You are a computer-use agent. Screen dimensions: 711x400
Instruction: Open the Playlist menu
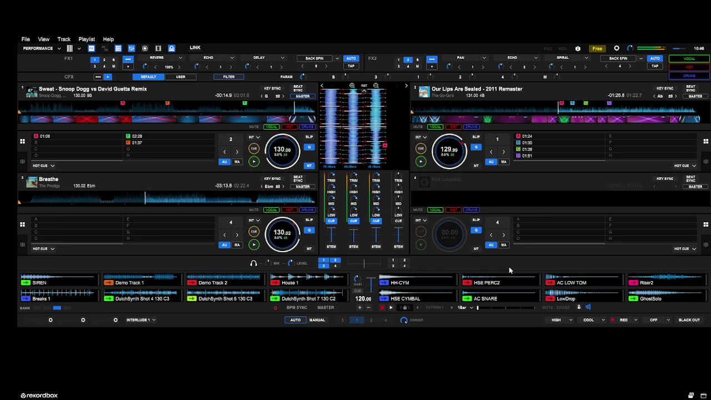pyautogui.click(x=87, y=39)
